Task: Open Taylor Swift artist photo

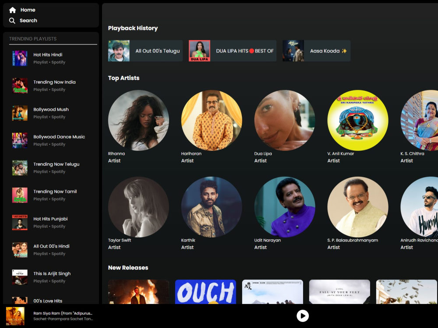Action: [x=138, y=207]
